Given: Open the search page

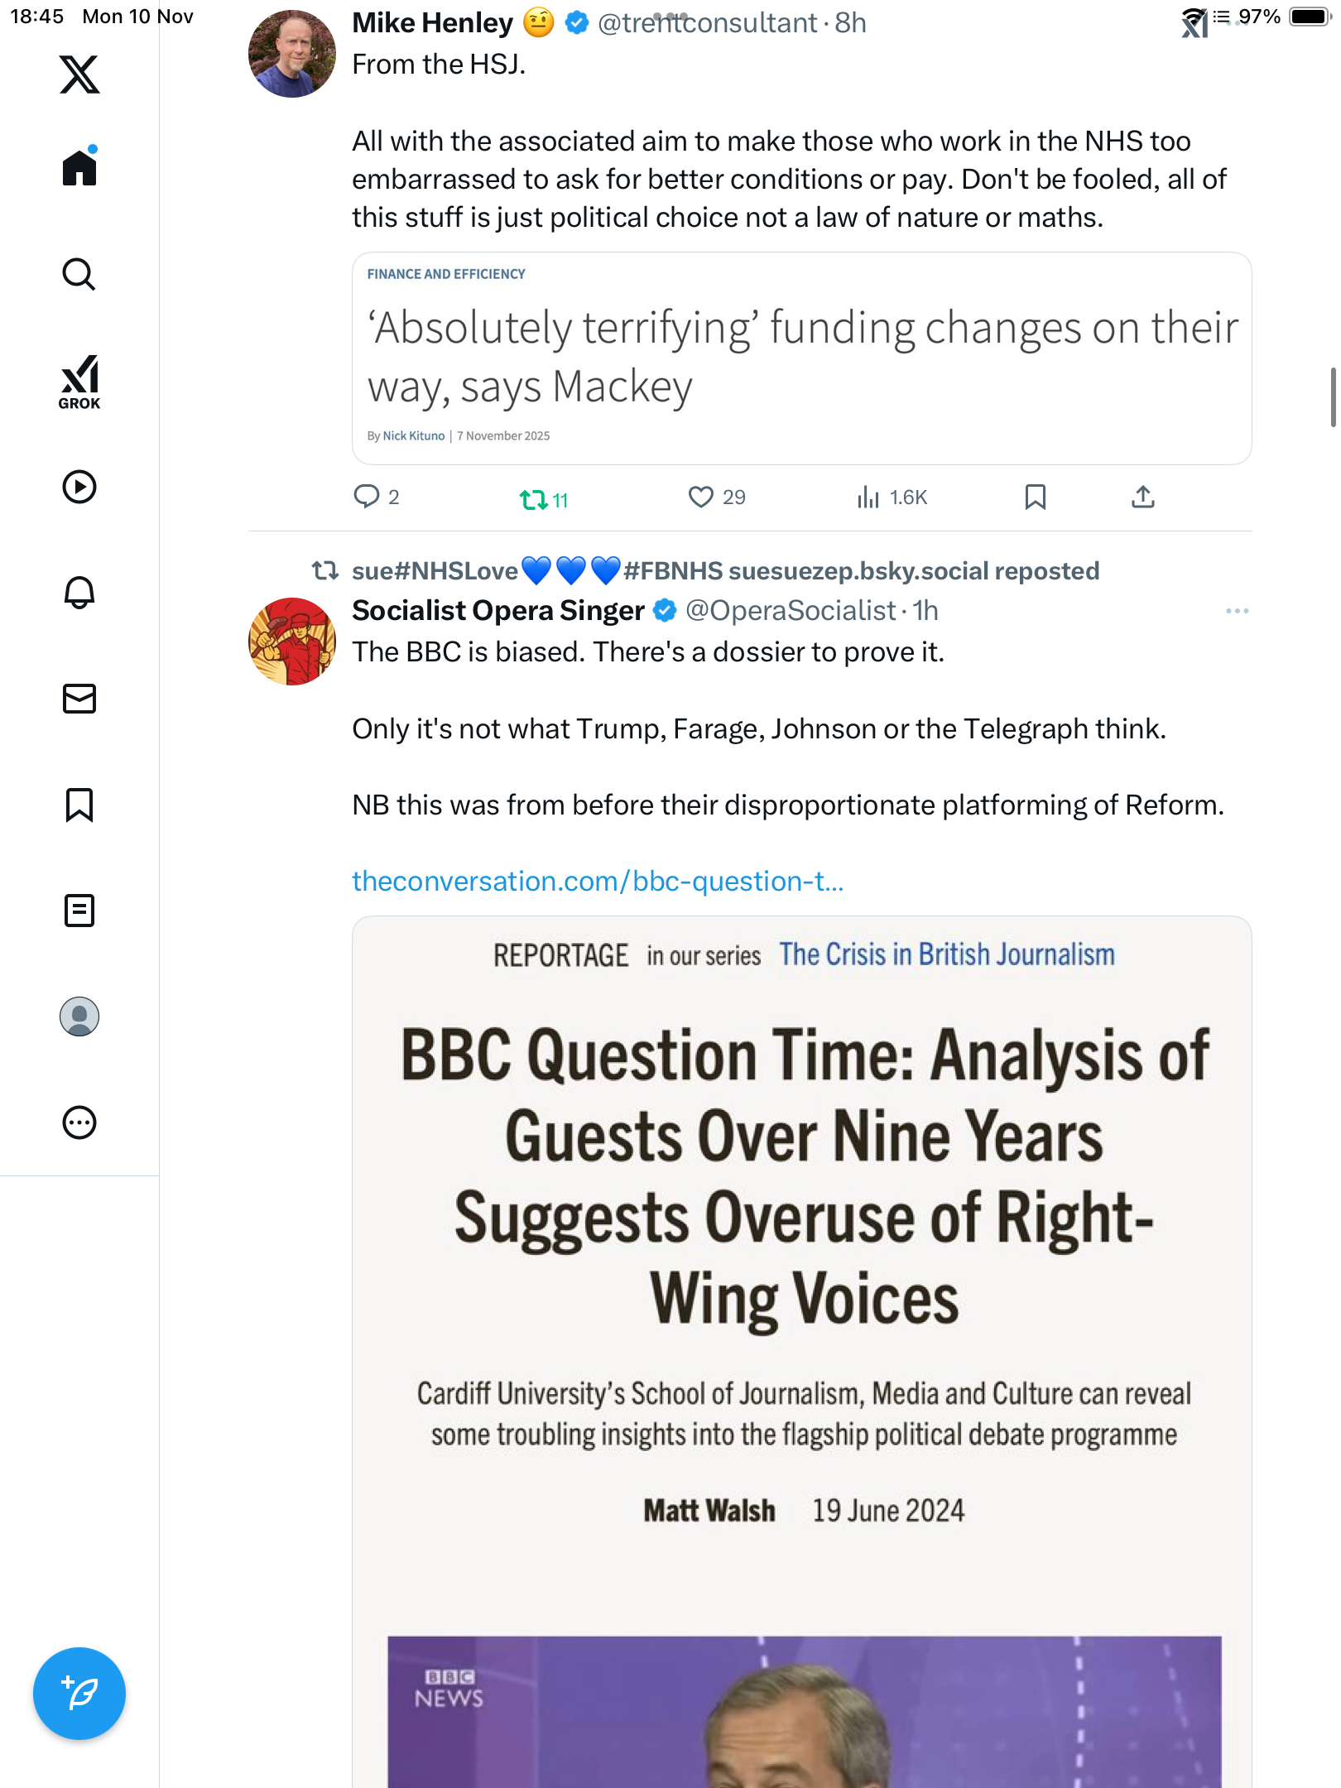Looking at the screenshot, I should point(79,274).
